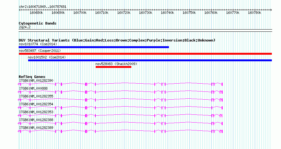
Task: Click the 160740k ruler tick label
Action: pyautogui.click(x=167, y=13)
